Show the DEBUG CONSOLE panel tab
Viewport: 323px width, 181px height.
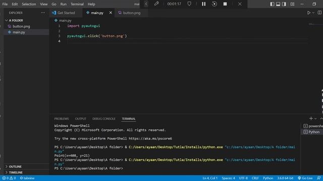tap(104, 119)
